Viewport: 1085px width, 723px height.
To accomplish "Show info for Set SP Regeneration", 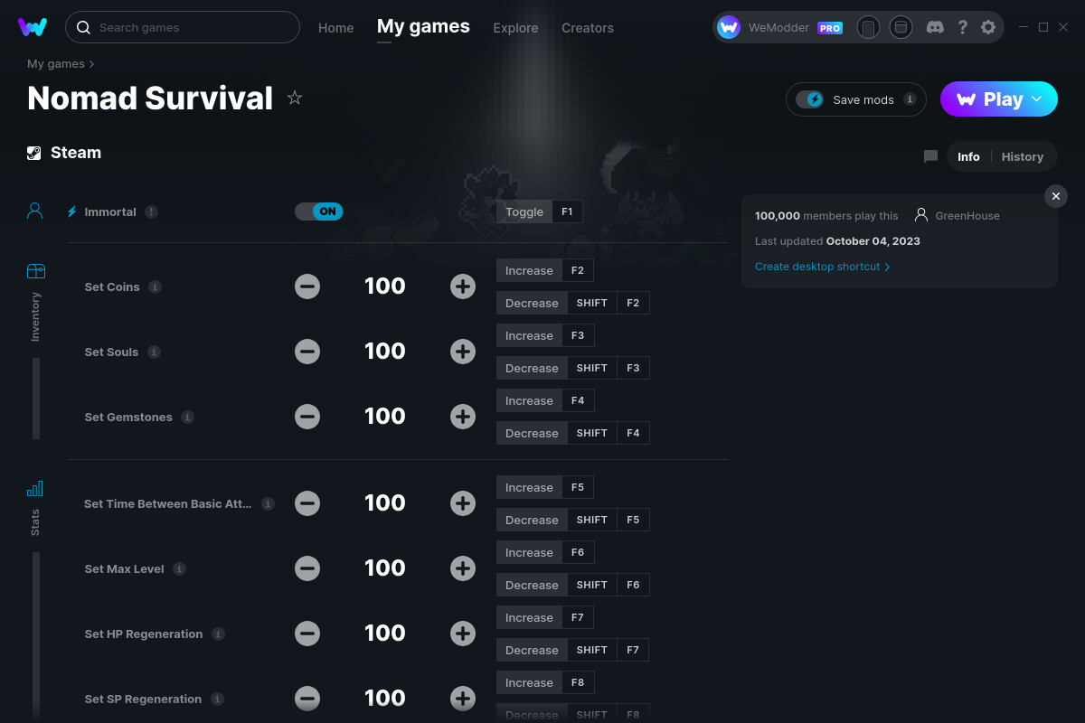I will coord(217,699).
